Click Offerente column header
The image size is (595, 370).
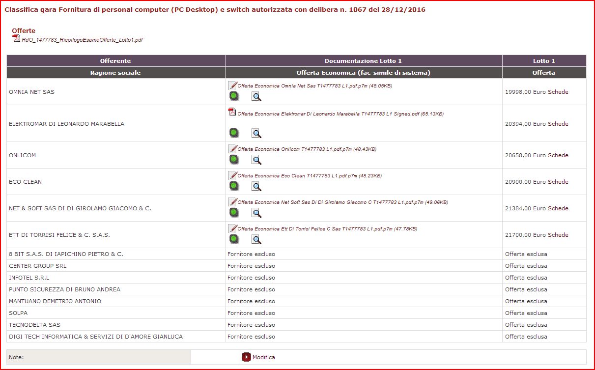tap(115, 61)
